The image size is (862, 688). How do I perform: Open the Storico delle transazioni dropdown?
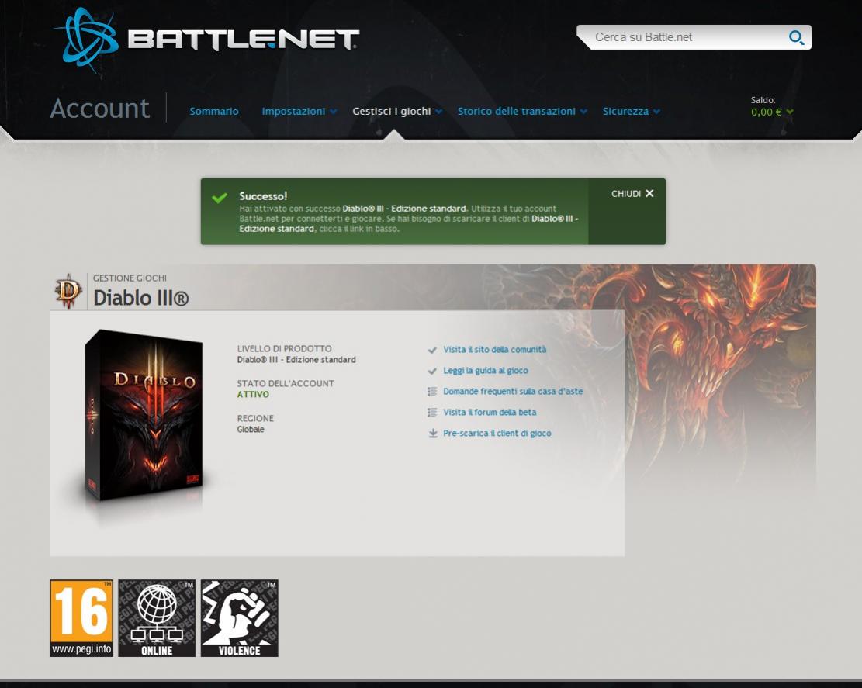pos(522,111)
